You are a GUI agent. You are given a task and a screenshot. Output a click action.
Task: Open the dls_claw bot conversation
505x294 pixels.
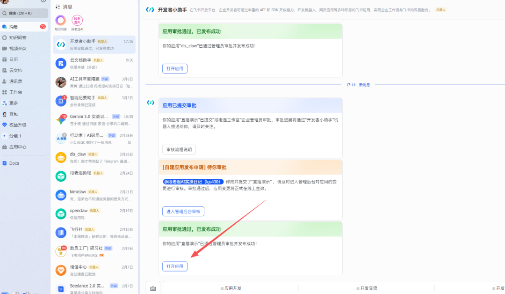point(94,157)
